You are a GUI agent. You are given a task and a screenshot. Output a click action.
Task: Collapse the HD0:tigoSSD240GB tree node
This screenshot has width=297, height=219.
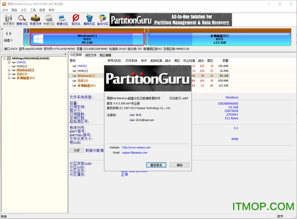tap(4, 58)
